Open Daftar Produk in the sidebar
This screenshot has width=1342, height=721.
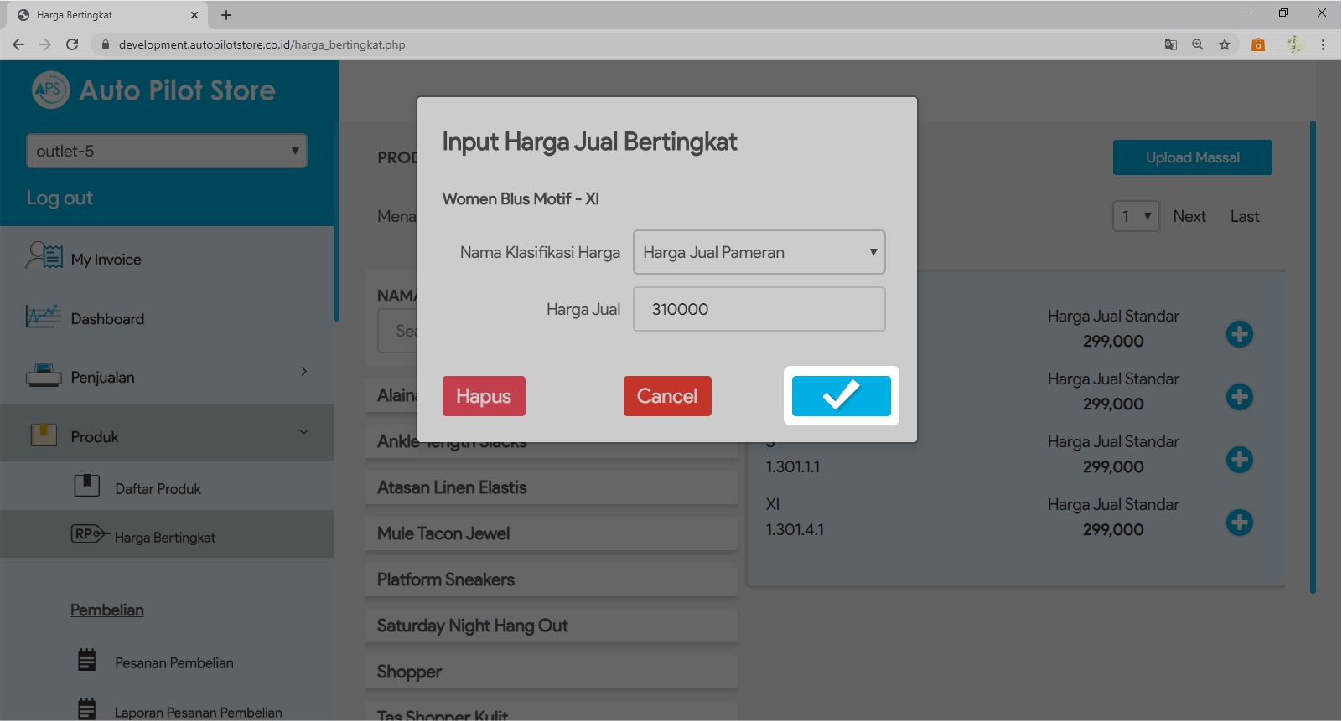point(158,489)
